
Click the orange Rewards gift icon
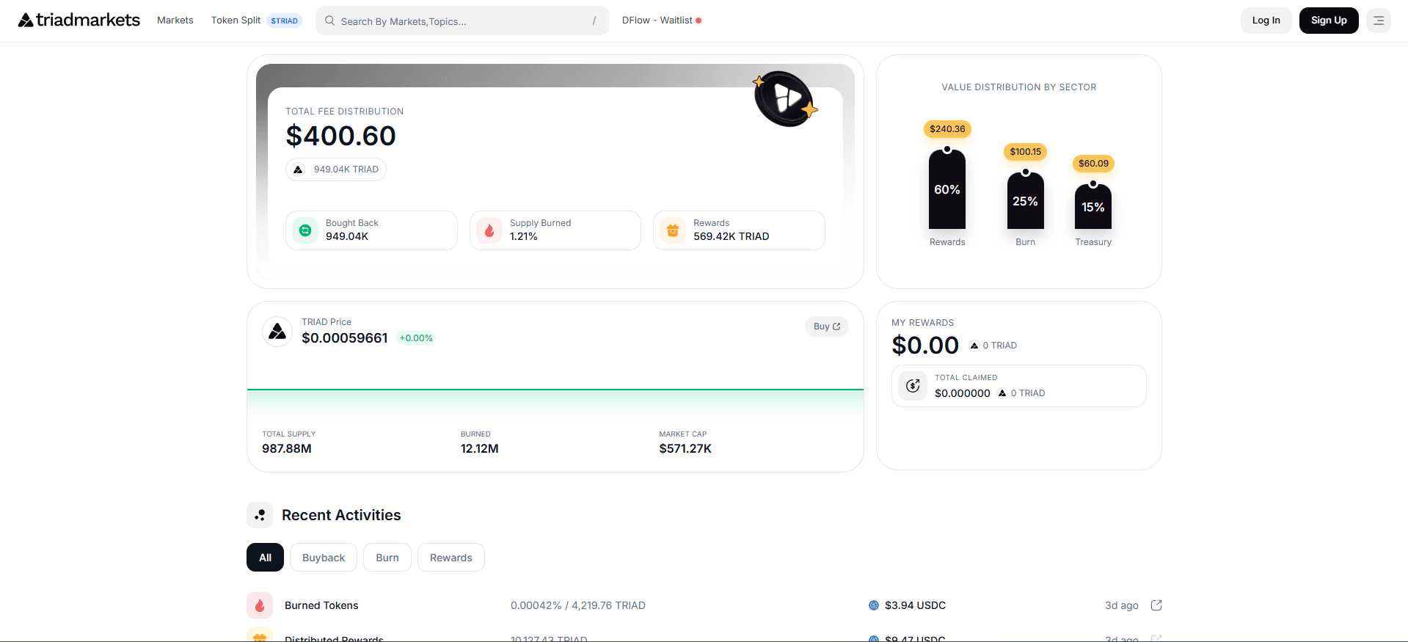pyautogui.click(x=673, y=230)
